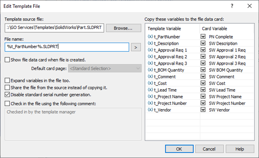Click the variable icon beside t_Project Name
259x158 pixels.
[x=150, y=96]
